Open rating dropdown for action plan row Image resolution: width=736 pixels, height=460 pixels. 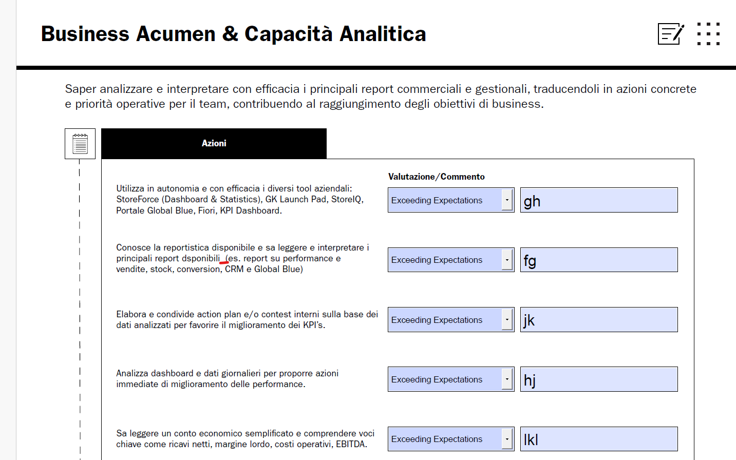point(507,320)
